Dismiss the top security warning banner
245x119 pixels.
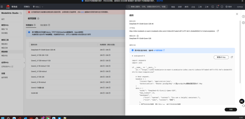click(242, 1)
